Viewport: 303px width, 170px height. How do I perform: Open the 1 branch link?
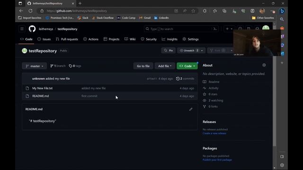pyautogui.click(x=58, y=66)
